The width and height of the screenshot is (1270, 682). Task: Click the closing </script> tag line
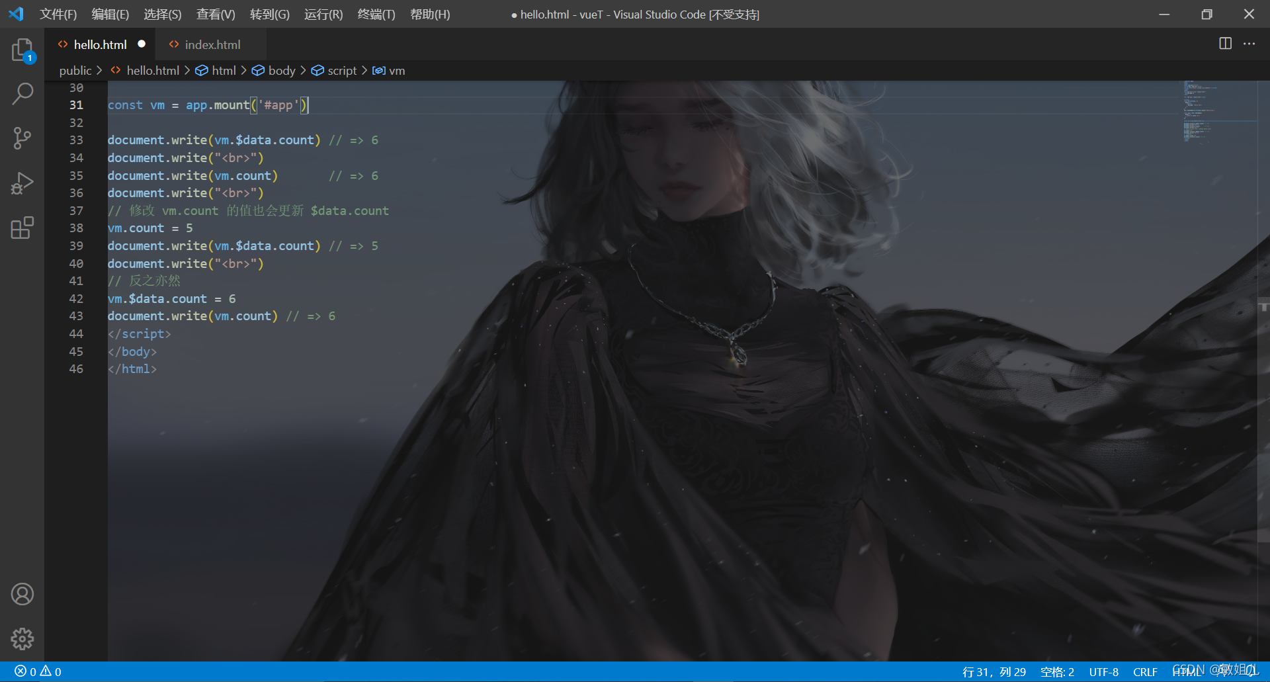click(x=139, y=333)
